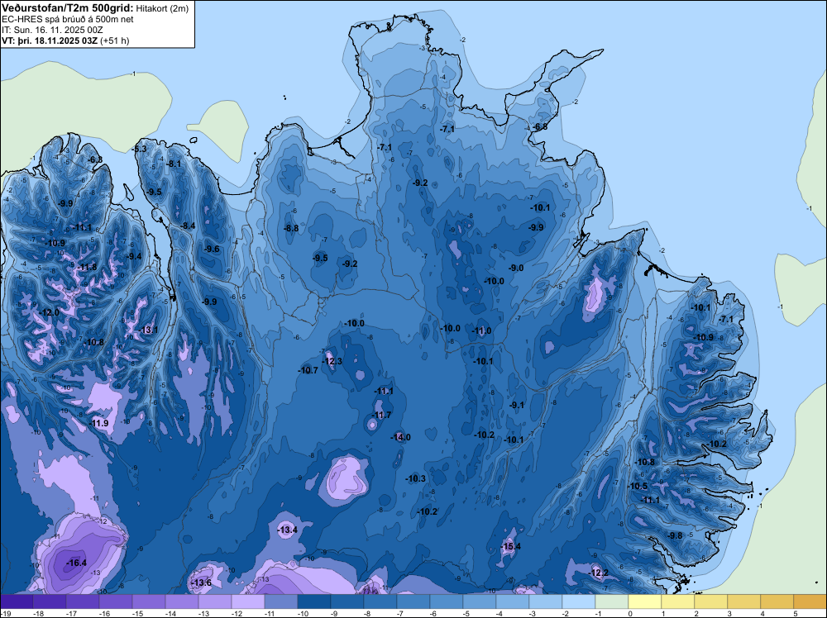Click the -16.4 temperature label
The width and height of the screenshot is (827, 618).
point(76,563)
